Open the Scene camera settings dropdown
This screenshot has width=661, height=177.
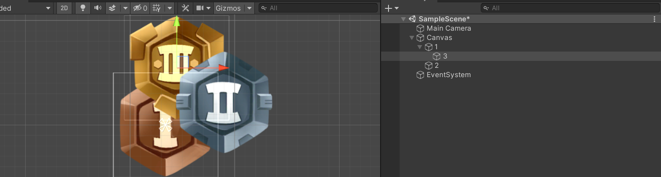203,8
